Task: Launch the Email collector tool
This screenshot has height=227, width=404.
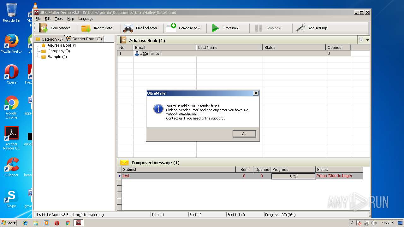Action: [140, 28]
